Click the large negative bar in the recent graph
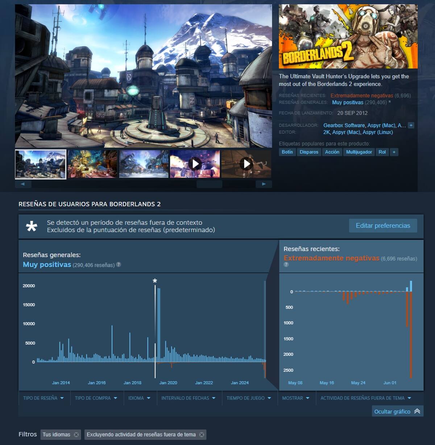Viewport: 435px width, 445px height. [x=411, y=334]
